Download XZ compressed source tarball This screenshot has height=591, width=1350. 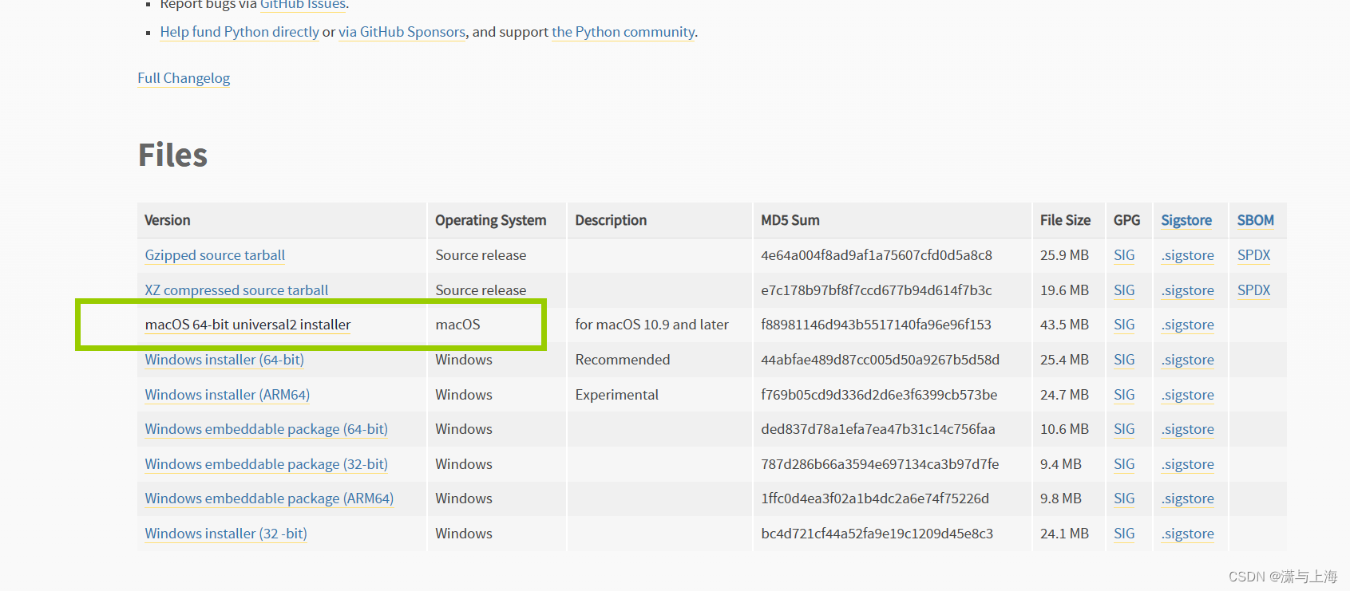pos(236,290)
